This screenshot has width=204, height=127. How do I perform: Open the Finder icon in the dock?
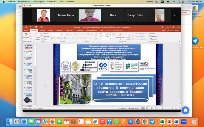click(10, 122)
